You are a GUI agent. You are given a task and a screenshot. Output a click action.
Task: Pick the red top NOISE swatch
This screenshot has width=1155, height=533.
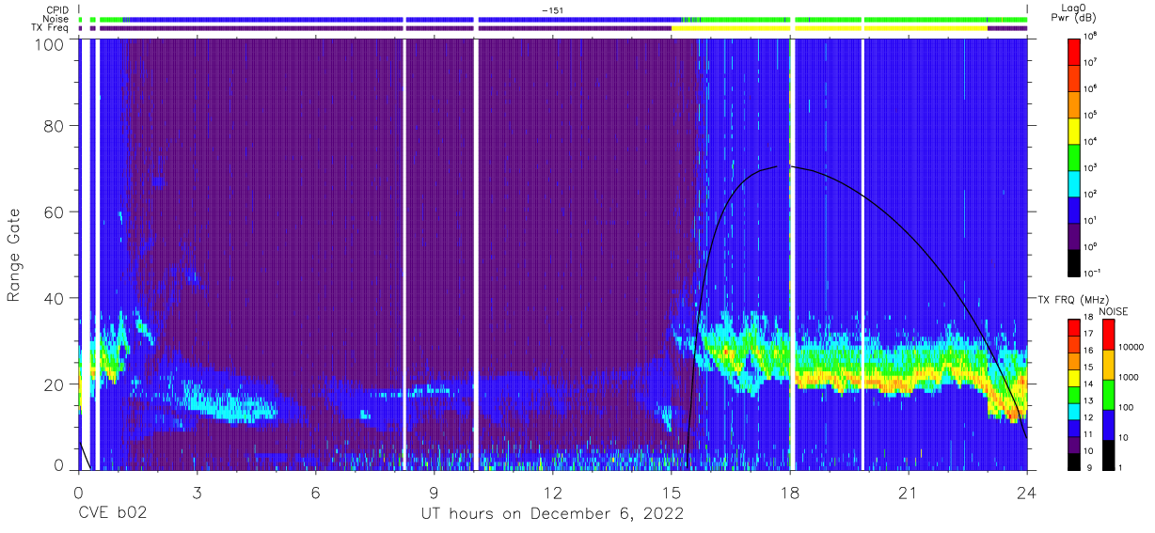(x=1109, y=335)
